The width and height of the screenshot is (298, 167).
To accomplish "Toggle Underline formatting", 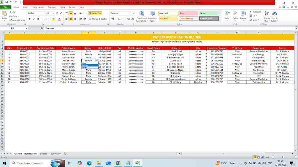I will click(38, 19).
